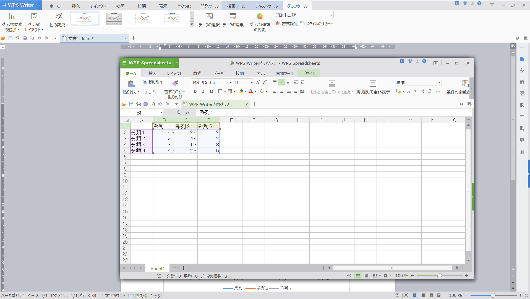Click グラフの種類の変更 pie icon
The height and width of the screenshot is (299, 530).
tap(260, 17)
